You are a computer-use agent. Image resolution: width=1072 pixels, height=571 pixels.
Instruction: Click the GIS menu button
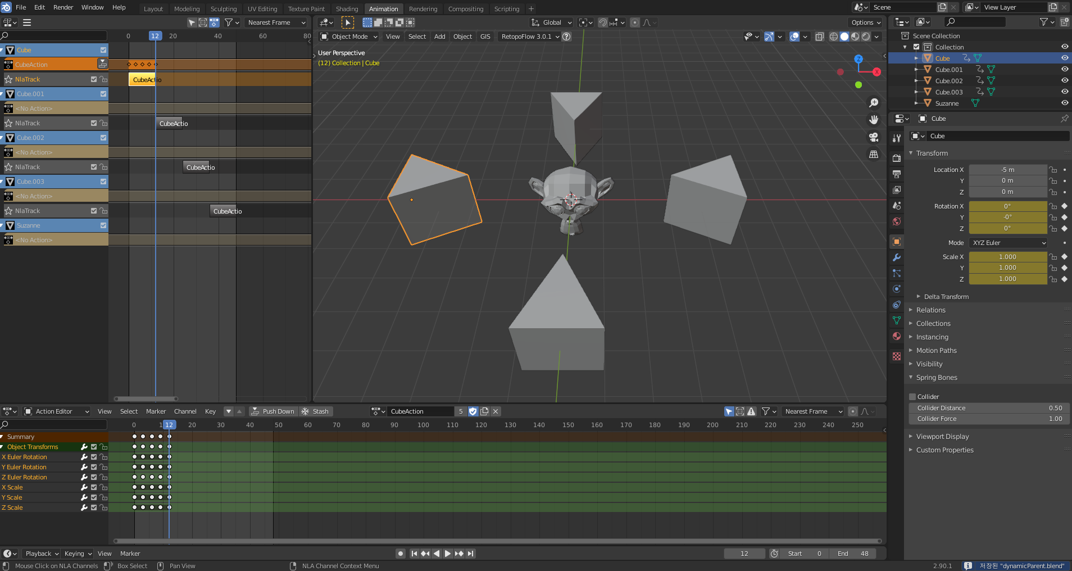point(485,37)
